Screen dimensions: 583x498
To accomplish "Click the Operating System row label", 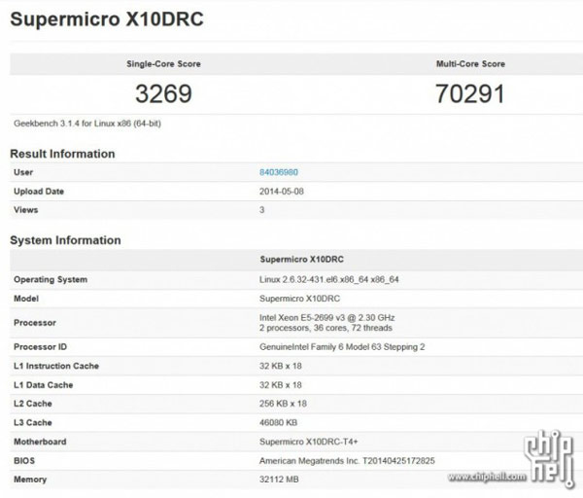I will 51,279.
